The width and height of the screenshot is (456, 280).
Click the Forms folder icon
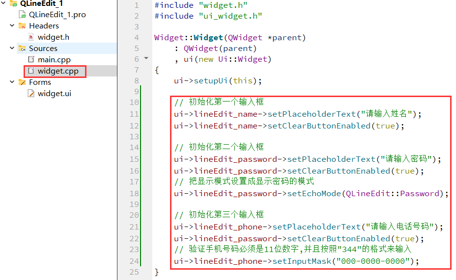[22, 82]
